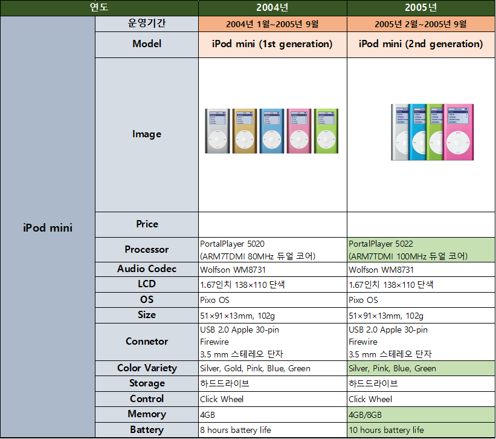496x439 pixels.
Task: Click the green 'Silver, Pink, Blue, Green' cell
Action: pyautogui.click(x=421, y=368)
